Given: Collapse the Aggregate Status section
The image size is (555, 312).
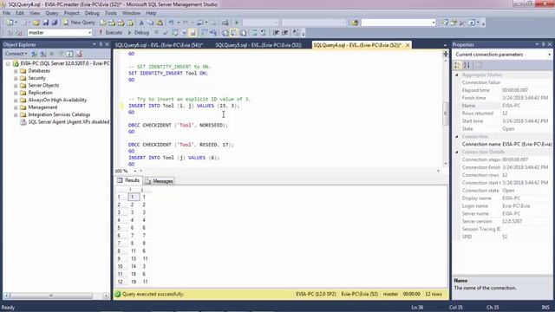Looking at the screenshot, I should [x=457, y=75].
